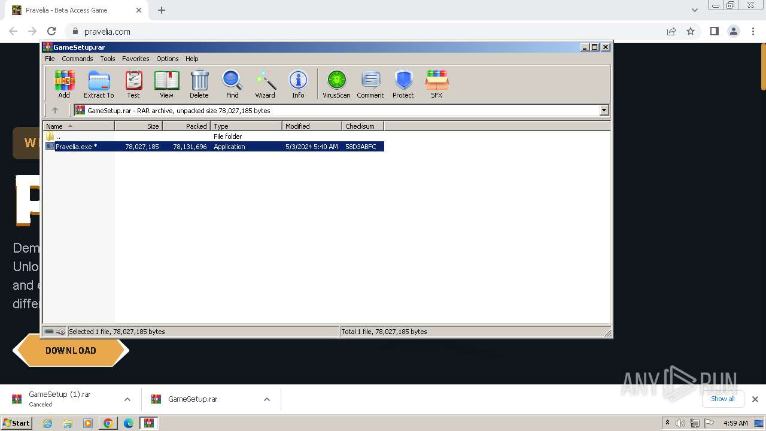The height and width of the screenshot is (431, 766).
Task: Sort by Checksum column header
Action: point(363,126)
